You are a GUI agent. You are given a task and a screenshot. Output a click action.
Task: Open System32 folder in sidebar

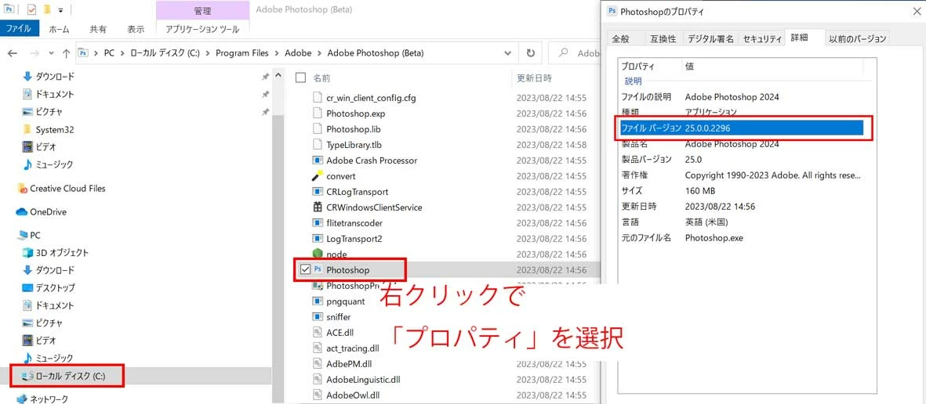pos(54,130)
